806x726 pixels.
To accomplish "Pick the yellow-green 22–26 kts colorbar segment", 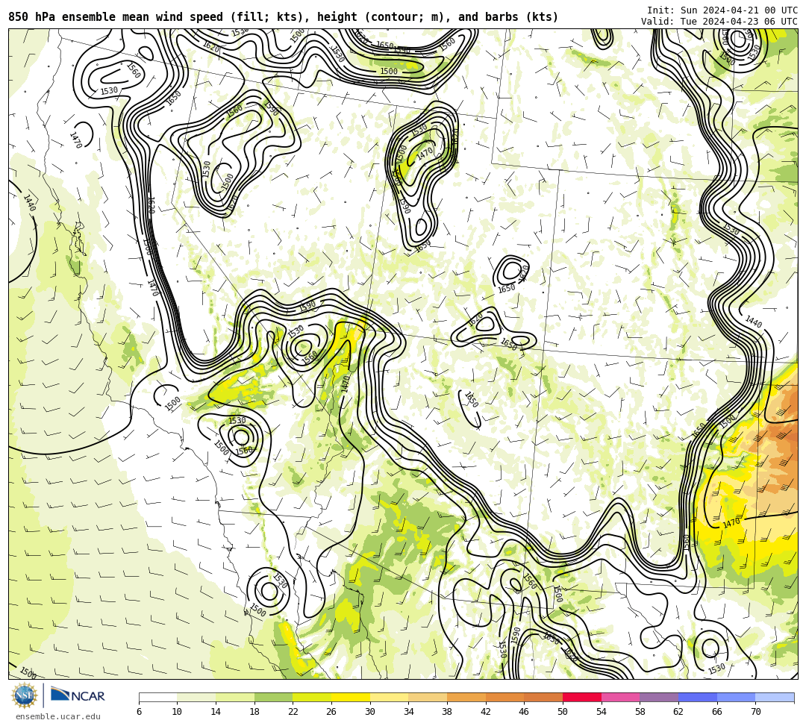I will 312,697.
